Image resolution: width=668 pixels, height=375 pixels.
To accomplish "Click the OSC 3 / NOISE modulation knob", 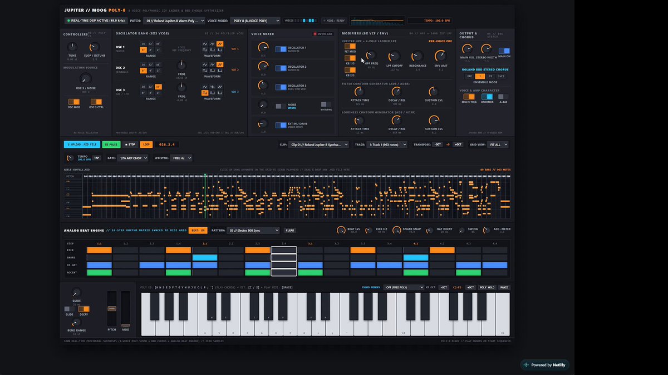I will click(85, 78).
